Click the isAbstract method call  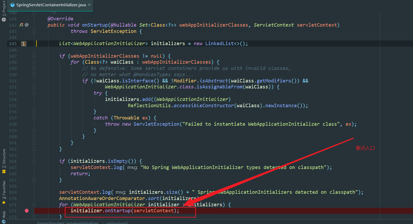pos(214,81)
